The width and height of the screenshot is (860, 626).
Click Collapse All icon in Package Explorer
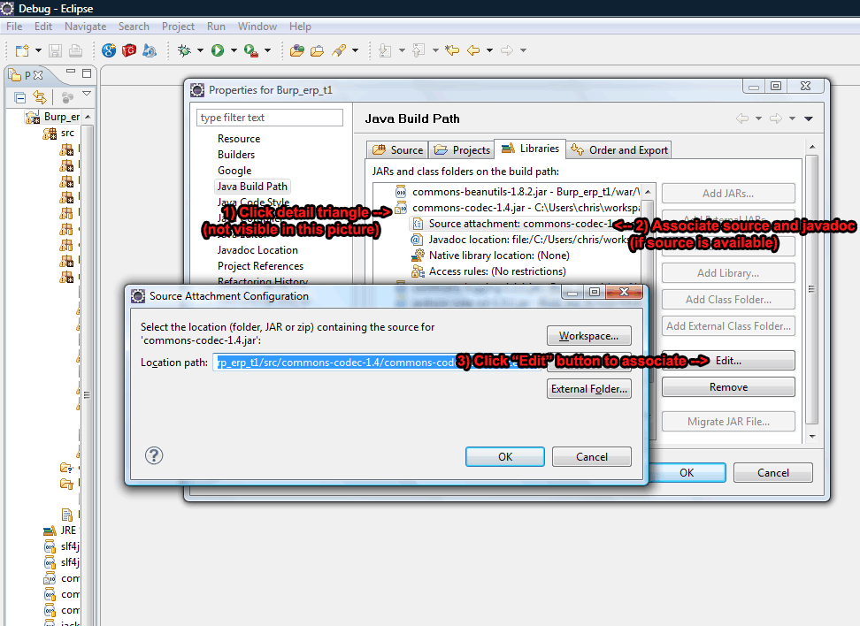[x=20, y=97]
